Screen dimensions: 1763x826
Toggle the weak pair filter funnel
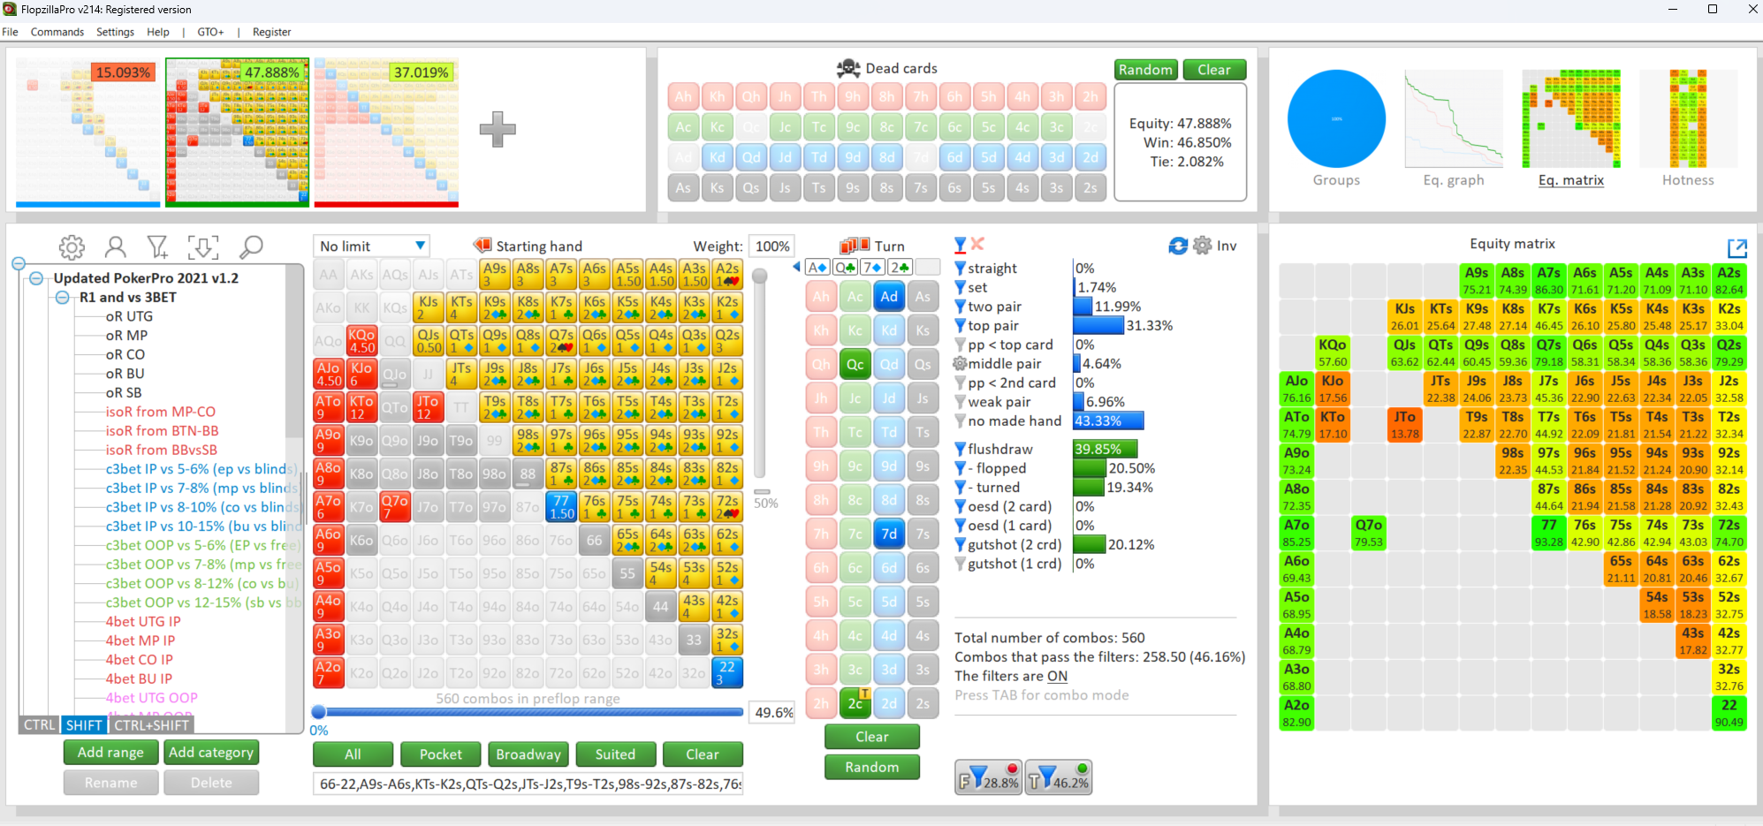click(960, 401)
